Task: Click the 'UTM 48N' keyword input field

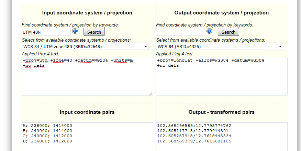Action: [x=46, y=32]
